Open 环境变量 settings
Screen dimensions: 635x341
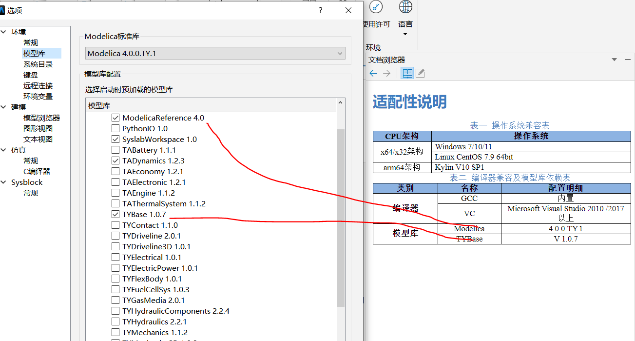tap(38, 96)
